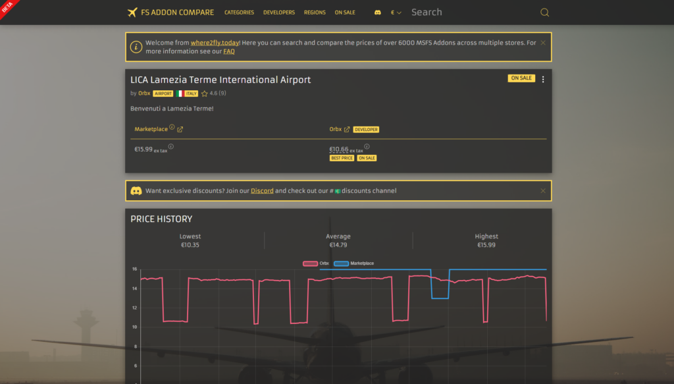
Task: Click the BETA corner ribbon
Action: pyautogui.click(x=8, y=7)
